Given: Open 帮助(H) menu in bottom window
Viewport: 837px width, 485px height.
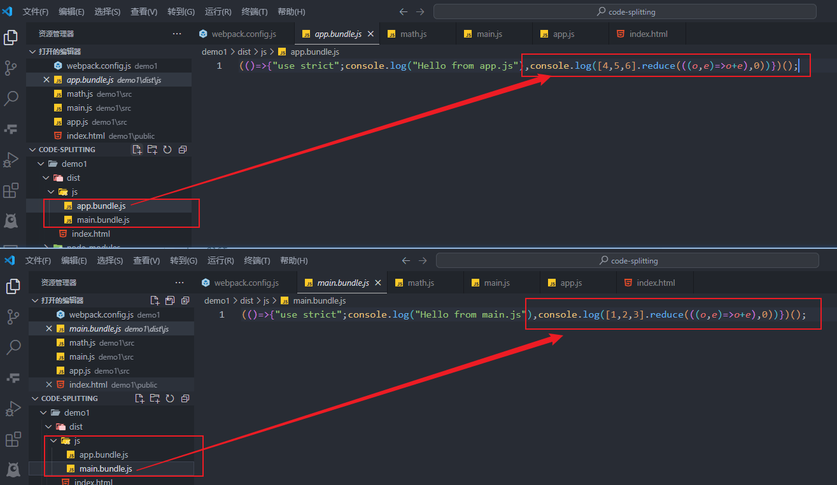Looking at the screenshot, I should [294, 261].
